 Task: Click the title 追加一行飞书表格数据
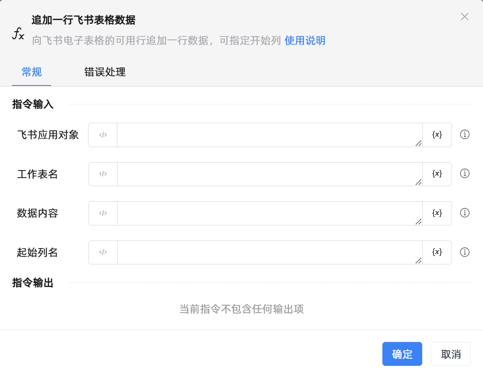[83, 20]
